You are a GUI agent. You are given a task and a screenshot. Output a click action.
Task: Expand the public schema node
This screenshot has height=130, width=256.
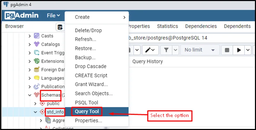tap(36, 104)
